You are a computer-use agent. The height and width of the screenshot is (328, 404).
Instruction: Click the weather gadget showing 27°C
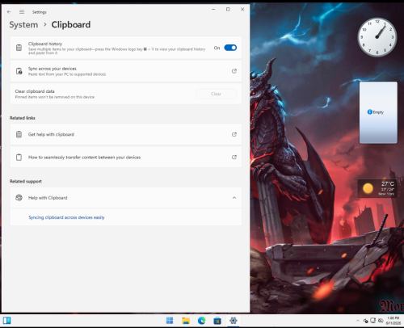(377, 188)
